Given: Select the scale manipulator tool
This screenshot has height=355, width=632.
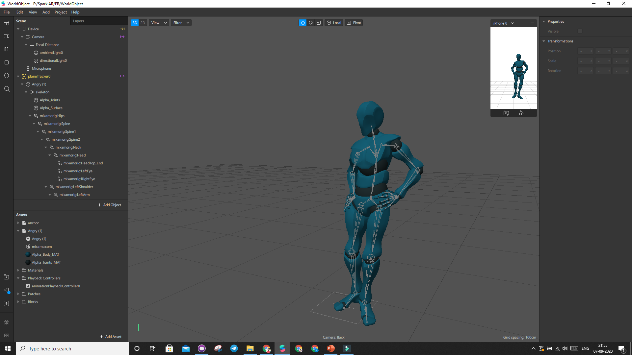Looking at the screenshot, I should 319,23.
